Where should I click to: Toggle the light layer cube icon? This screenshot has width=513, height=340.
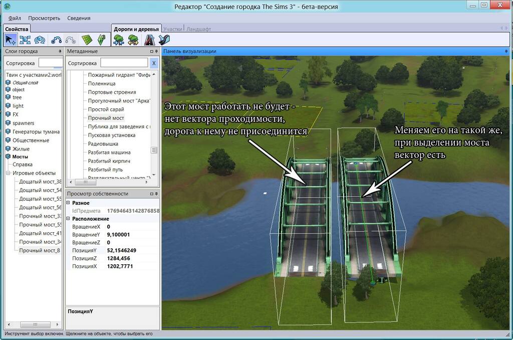pyautogui.click(x=8, y=106)
